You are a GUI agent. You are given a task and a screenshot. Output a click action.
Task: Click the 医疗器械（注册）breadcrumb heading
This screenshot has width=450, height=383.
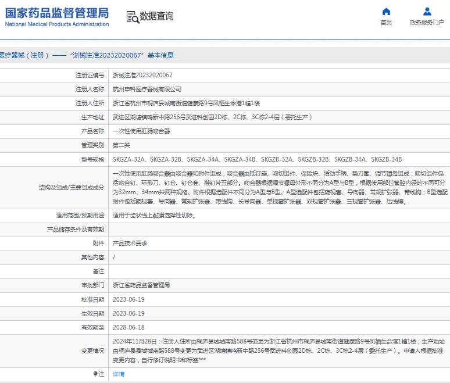click(x=87, y=55)
